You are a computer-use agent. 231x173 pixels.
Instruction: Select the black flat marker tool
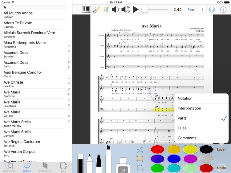[80, 163]
